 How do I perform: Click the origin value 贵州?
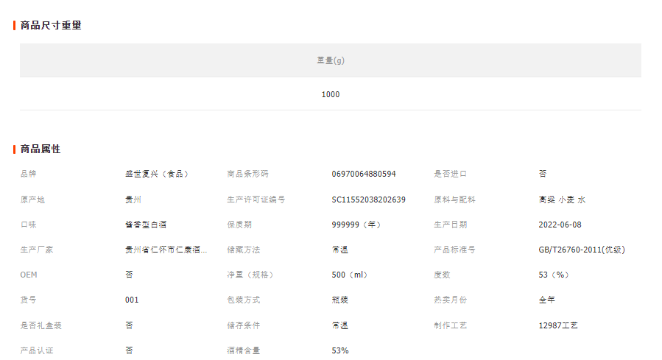[x=133, y=200]
